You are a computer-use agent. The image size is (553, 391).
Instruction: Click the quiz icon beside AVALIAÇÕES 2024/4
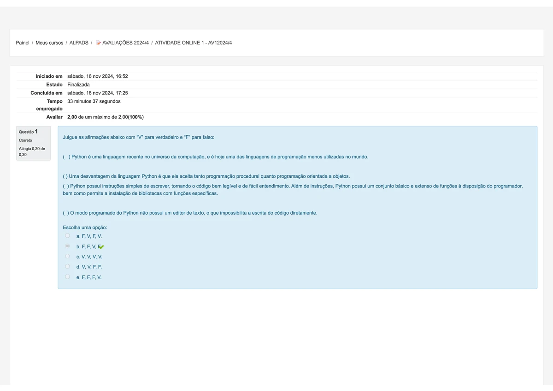pos(98,43)
